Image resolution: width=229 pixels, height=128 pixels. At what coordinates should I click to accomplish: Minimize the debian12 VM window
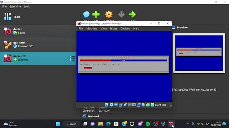[x=151, y=23]
